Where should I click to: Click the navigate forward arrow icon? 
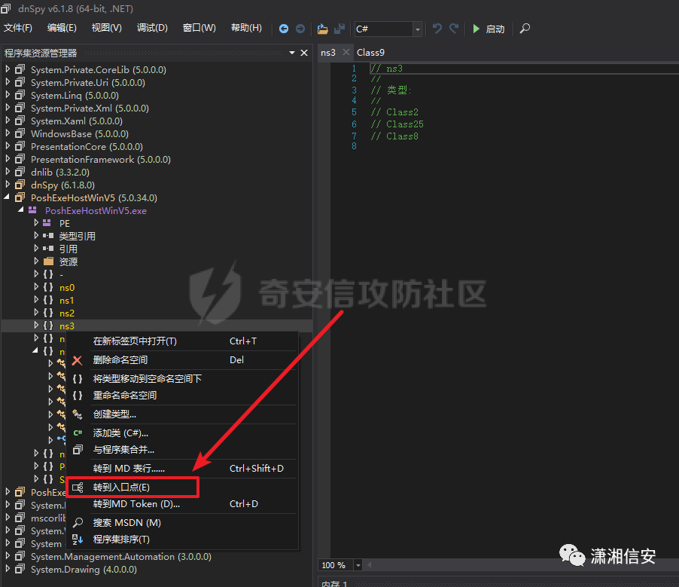tap(300, 29)
